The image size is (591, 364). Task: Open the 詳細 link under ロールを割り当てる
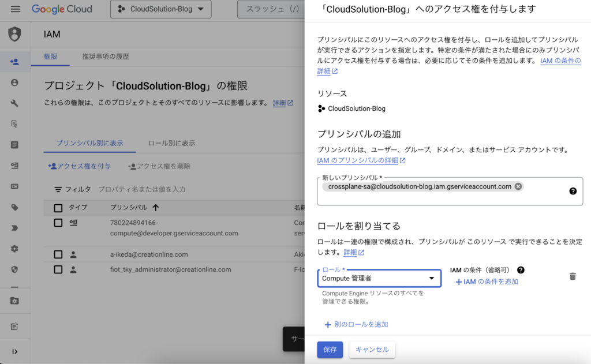[354, 252]
